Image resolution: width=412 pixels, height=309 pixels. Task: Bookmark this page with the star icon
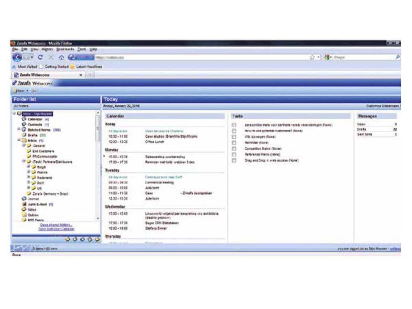coord(312,57)
